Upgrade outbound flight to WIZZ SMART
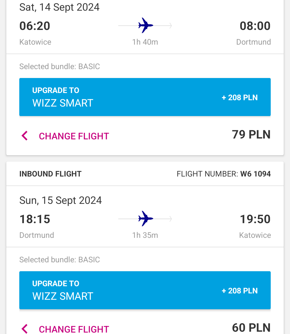 (145, 97)
